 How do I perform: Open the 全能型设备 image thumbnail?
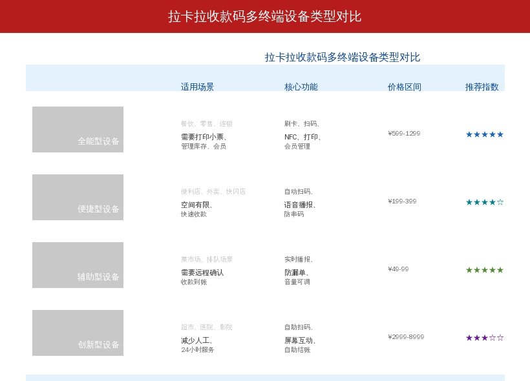[x=78, y=129]
